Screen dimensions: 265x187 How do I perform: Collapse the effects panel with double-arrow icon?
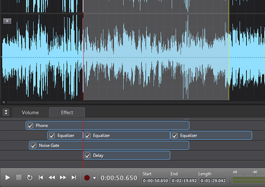click(x=6, y=112)
